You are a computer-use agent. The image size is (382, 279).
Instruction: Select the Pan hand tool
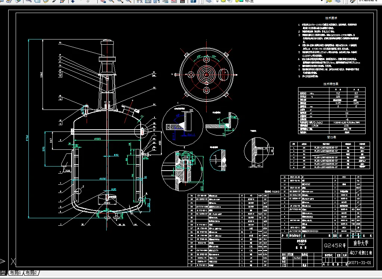(x=103, y=1)
